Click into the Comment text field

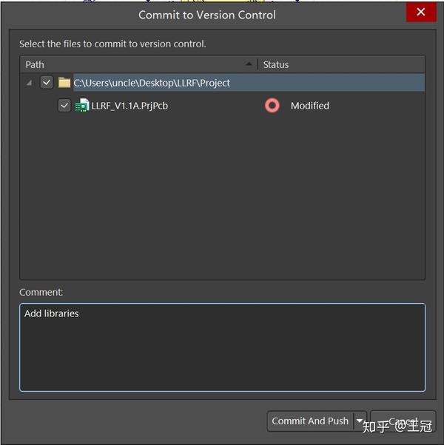click(222, 347)
